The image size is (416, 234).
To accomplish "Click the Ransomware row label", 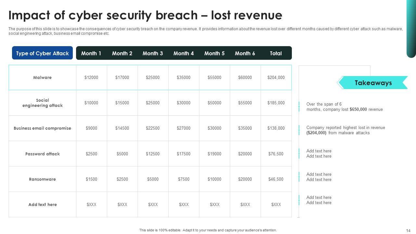I will (x=42, y=179).
